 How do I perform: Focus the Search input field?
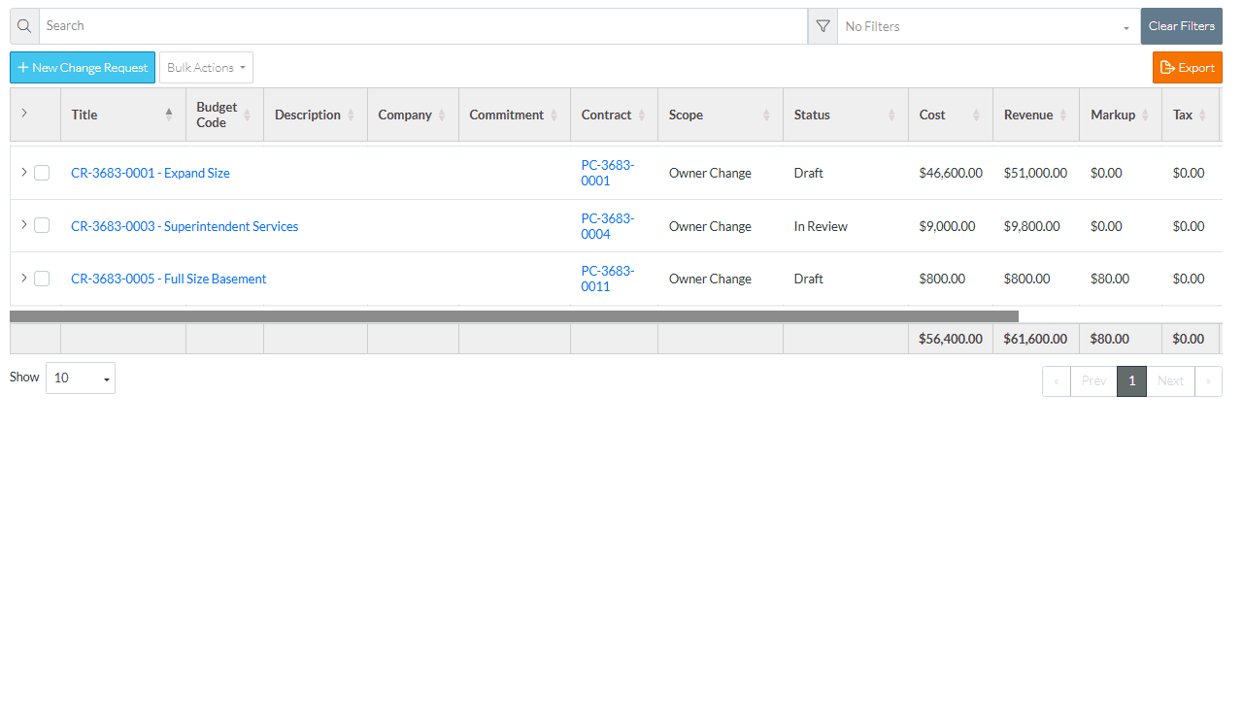pos(423,26)
